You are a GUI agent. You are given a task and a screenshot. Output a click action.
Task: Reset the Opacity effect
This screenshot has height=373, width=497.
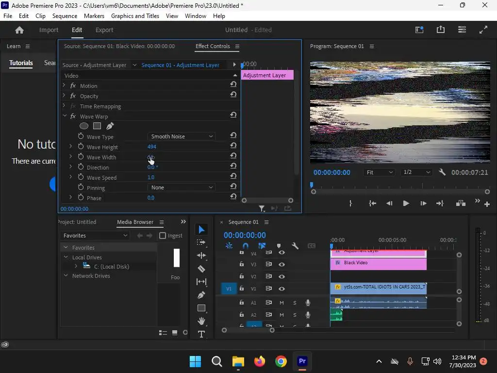[233, 94]
